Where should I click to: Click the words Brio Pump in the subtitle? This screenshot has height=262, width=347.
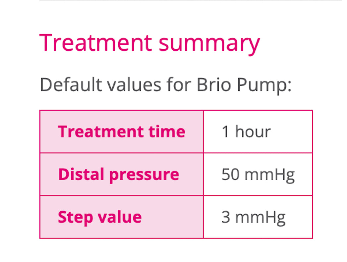pos(244,85)
